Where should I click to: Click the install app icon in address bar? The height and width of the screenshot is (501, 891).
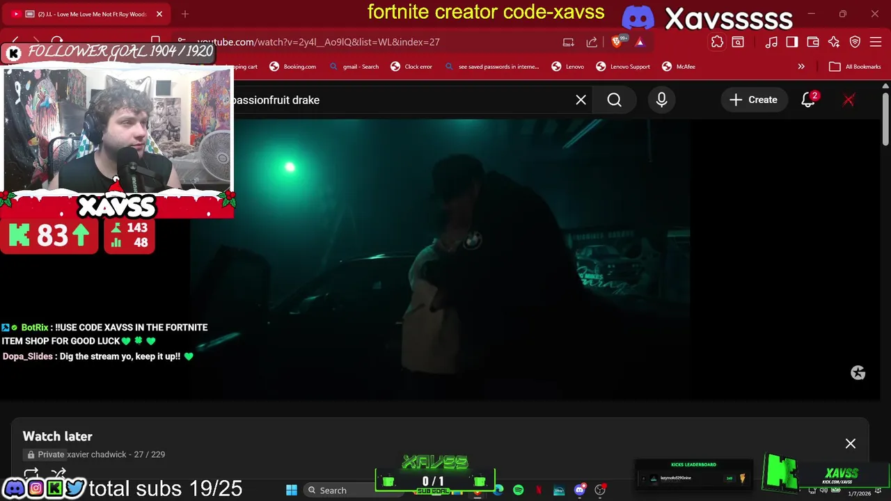pyautogui.click(x=569, y=42)
